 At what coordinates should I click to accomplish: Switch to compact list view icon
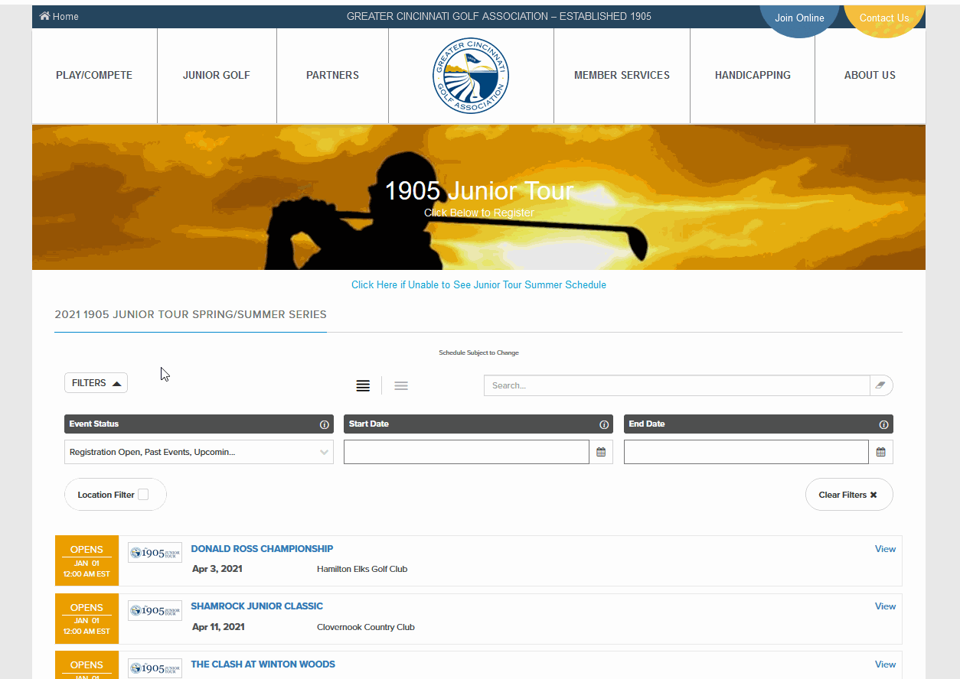pyautogui.click(x=401, y=385)
